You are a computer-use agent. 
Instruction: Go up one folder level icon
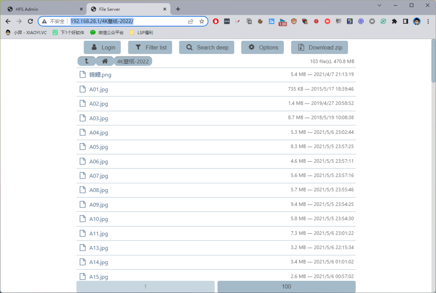tap(86, 61)
